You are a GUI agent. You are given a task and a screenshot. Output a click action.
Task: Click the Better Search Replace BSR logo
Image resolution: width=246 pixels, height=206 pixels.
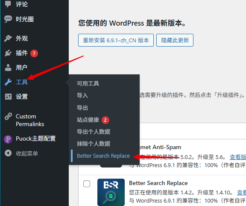(111, 192)
